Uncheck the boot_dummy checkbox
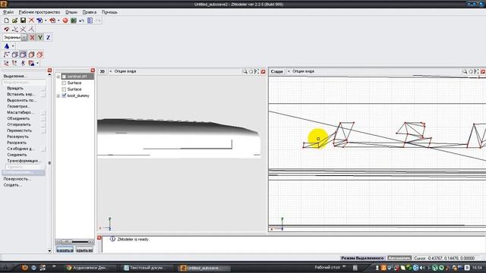 pos(64,96)
